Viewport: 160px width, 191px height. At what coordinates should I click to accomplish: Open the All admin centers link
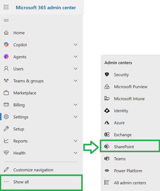[x=130, y=183]
